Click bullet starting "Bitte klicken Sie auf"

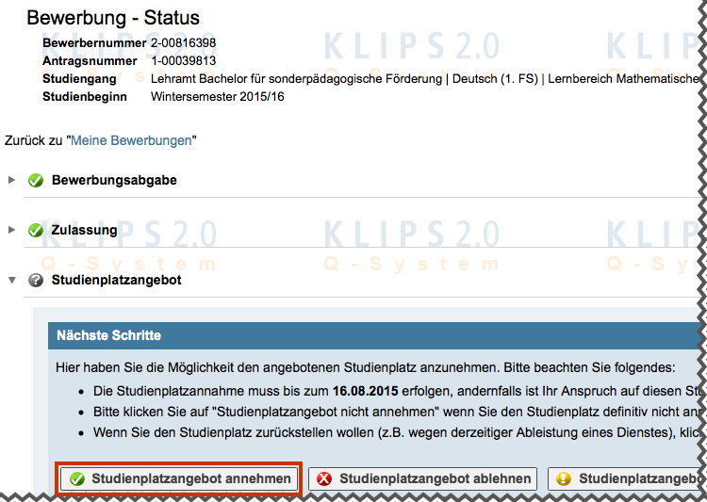[x=397, y=412]
